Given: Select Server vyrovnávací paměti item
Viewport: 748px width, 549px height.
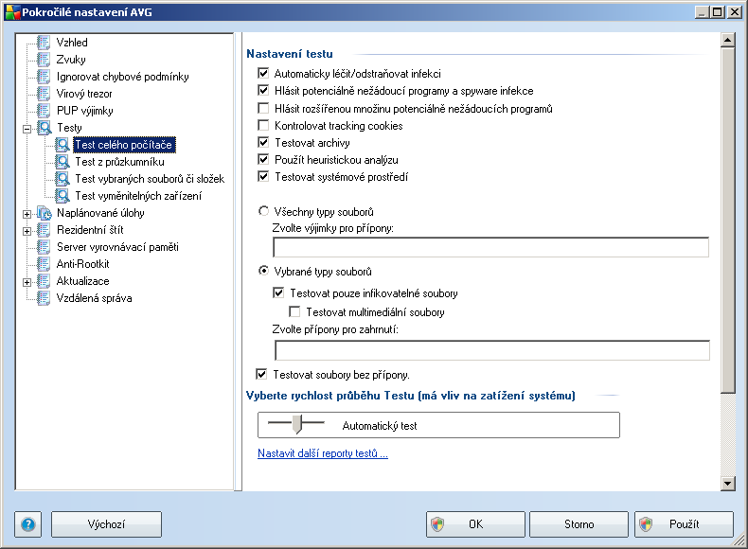Looking at the screenshot, I should coord(117,247).
